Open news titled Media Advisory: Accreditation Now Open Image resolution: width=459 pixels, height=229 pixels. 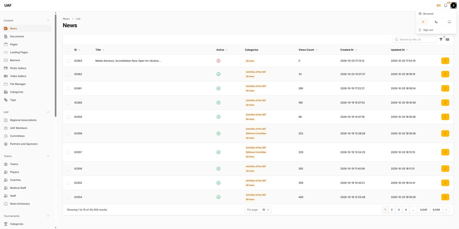[128, 61]
